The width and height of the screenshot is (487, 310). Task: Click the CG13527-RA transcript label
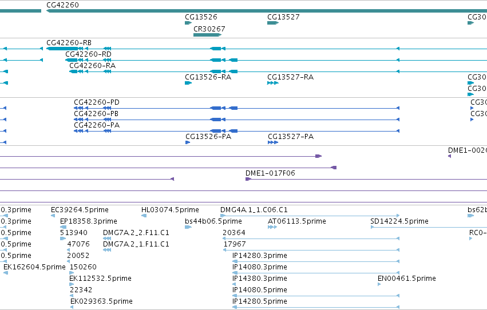[290, 77]
